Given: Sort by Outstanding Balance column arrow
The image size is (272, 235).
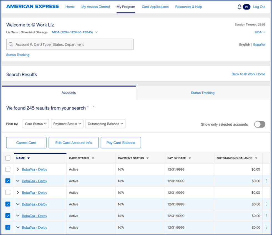Looking at the screenshot, I should 256,158.
